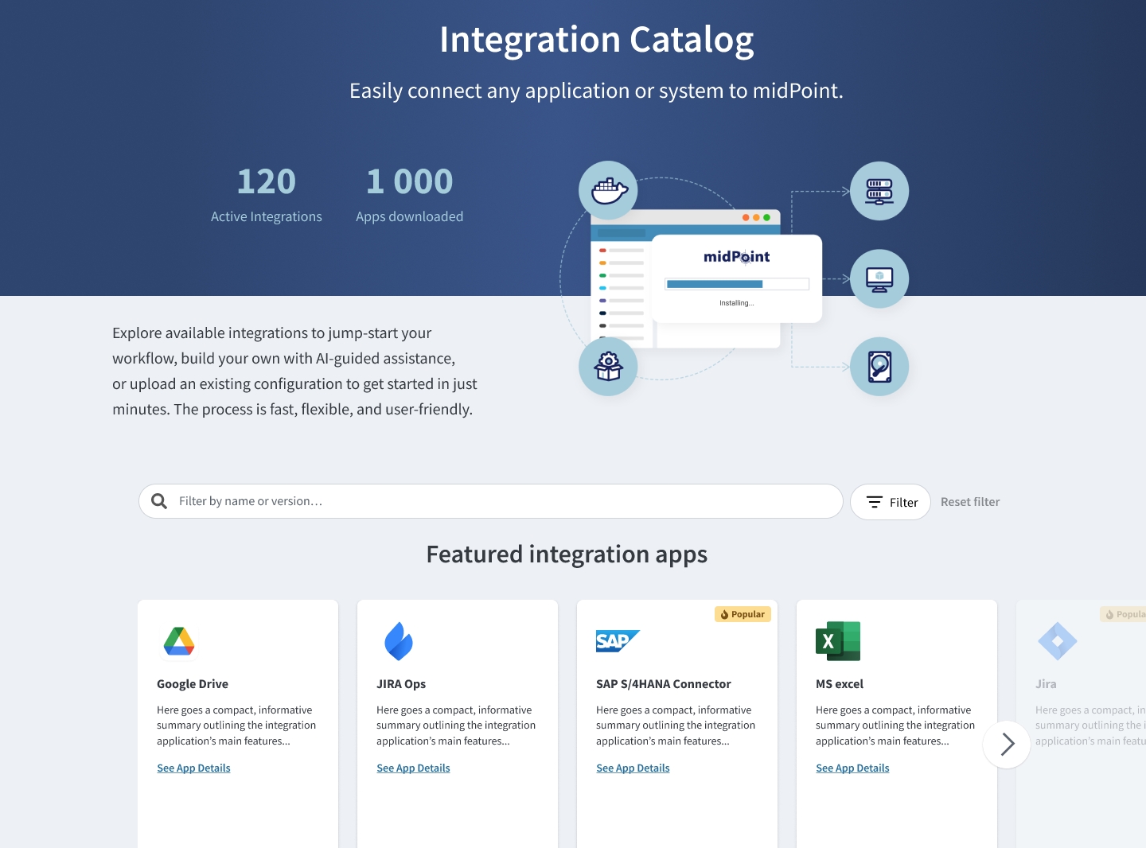The image size is (1146, 848).
Task: Reset the applied filter
Action: 970,502
